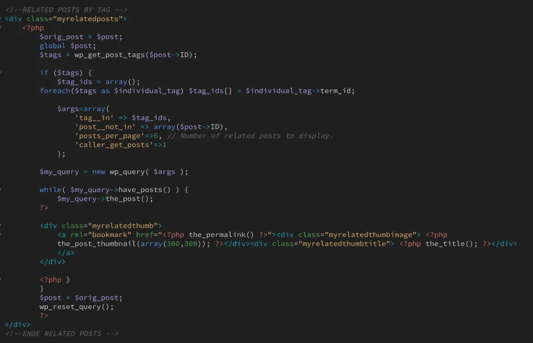Click the 'new' keyword before wp_query

pos(98,172)
